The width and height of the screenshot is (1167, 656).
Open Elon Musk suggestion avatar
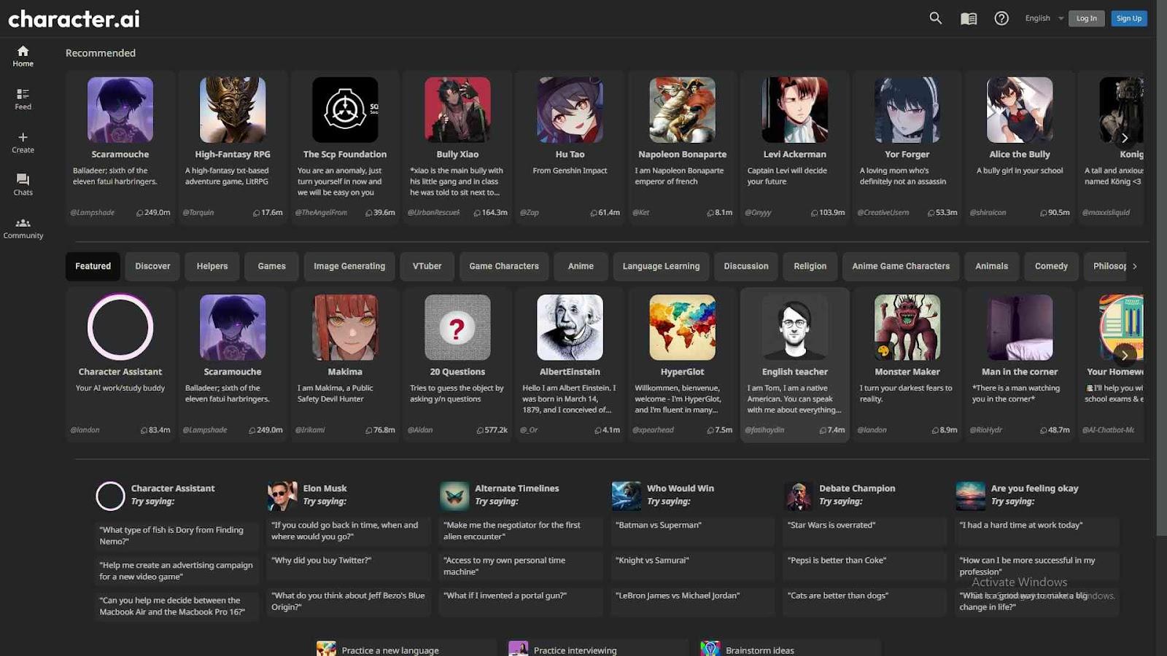(x=282, y=496)
